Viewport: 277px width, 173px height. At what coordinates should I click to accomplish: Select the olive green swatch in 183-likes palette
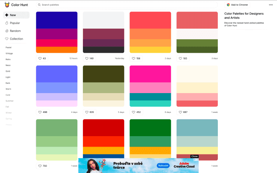(x=197, y=43)
